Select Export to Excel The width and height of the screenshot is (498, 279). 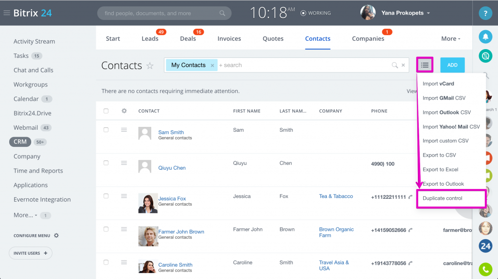click(x=441, y=170)
